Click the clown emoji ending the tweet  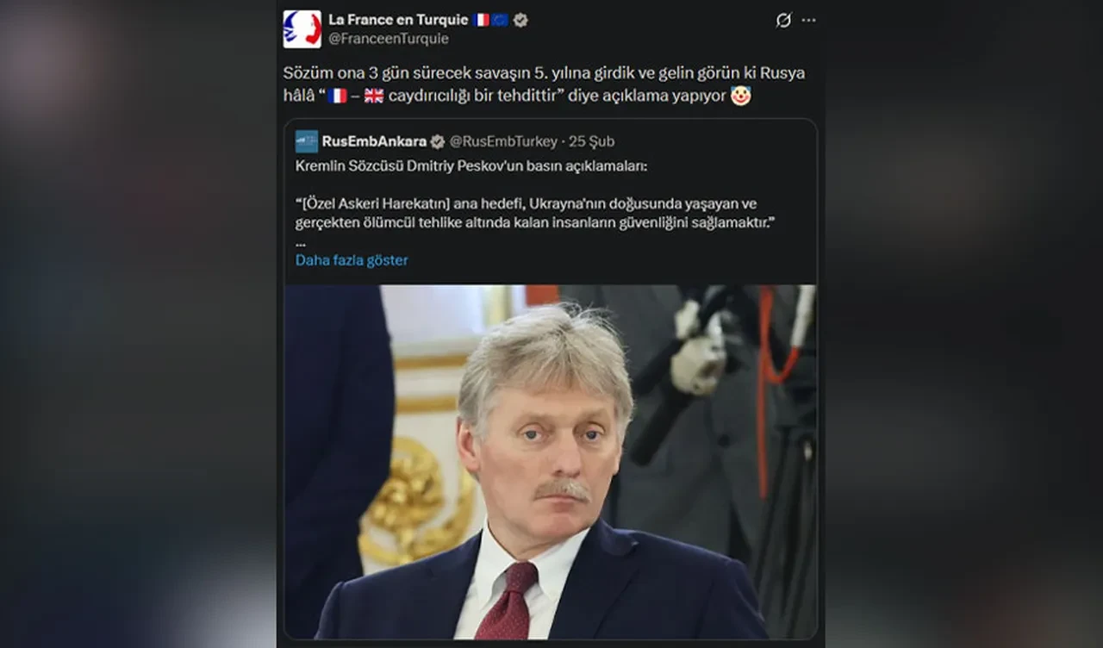[x=740, y=96]
